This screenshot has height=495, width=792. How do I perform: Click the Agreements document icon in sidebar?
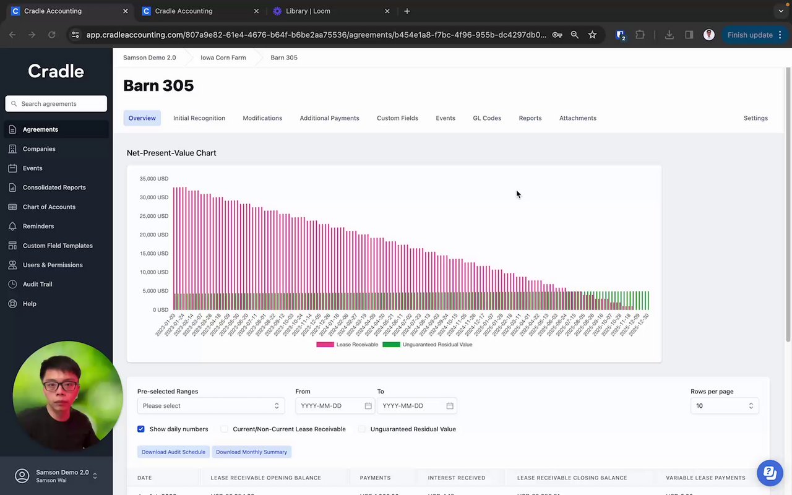click(12, 129)
